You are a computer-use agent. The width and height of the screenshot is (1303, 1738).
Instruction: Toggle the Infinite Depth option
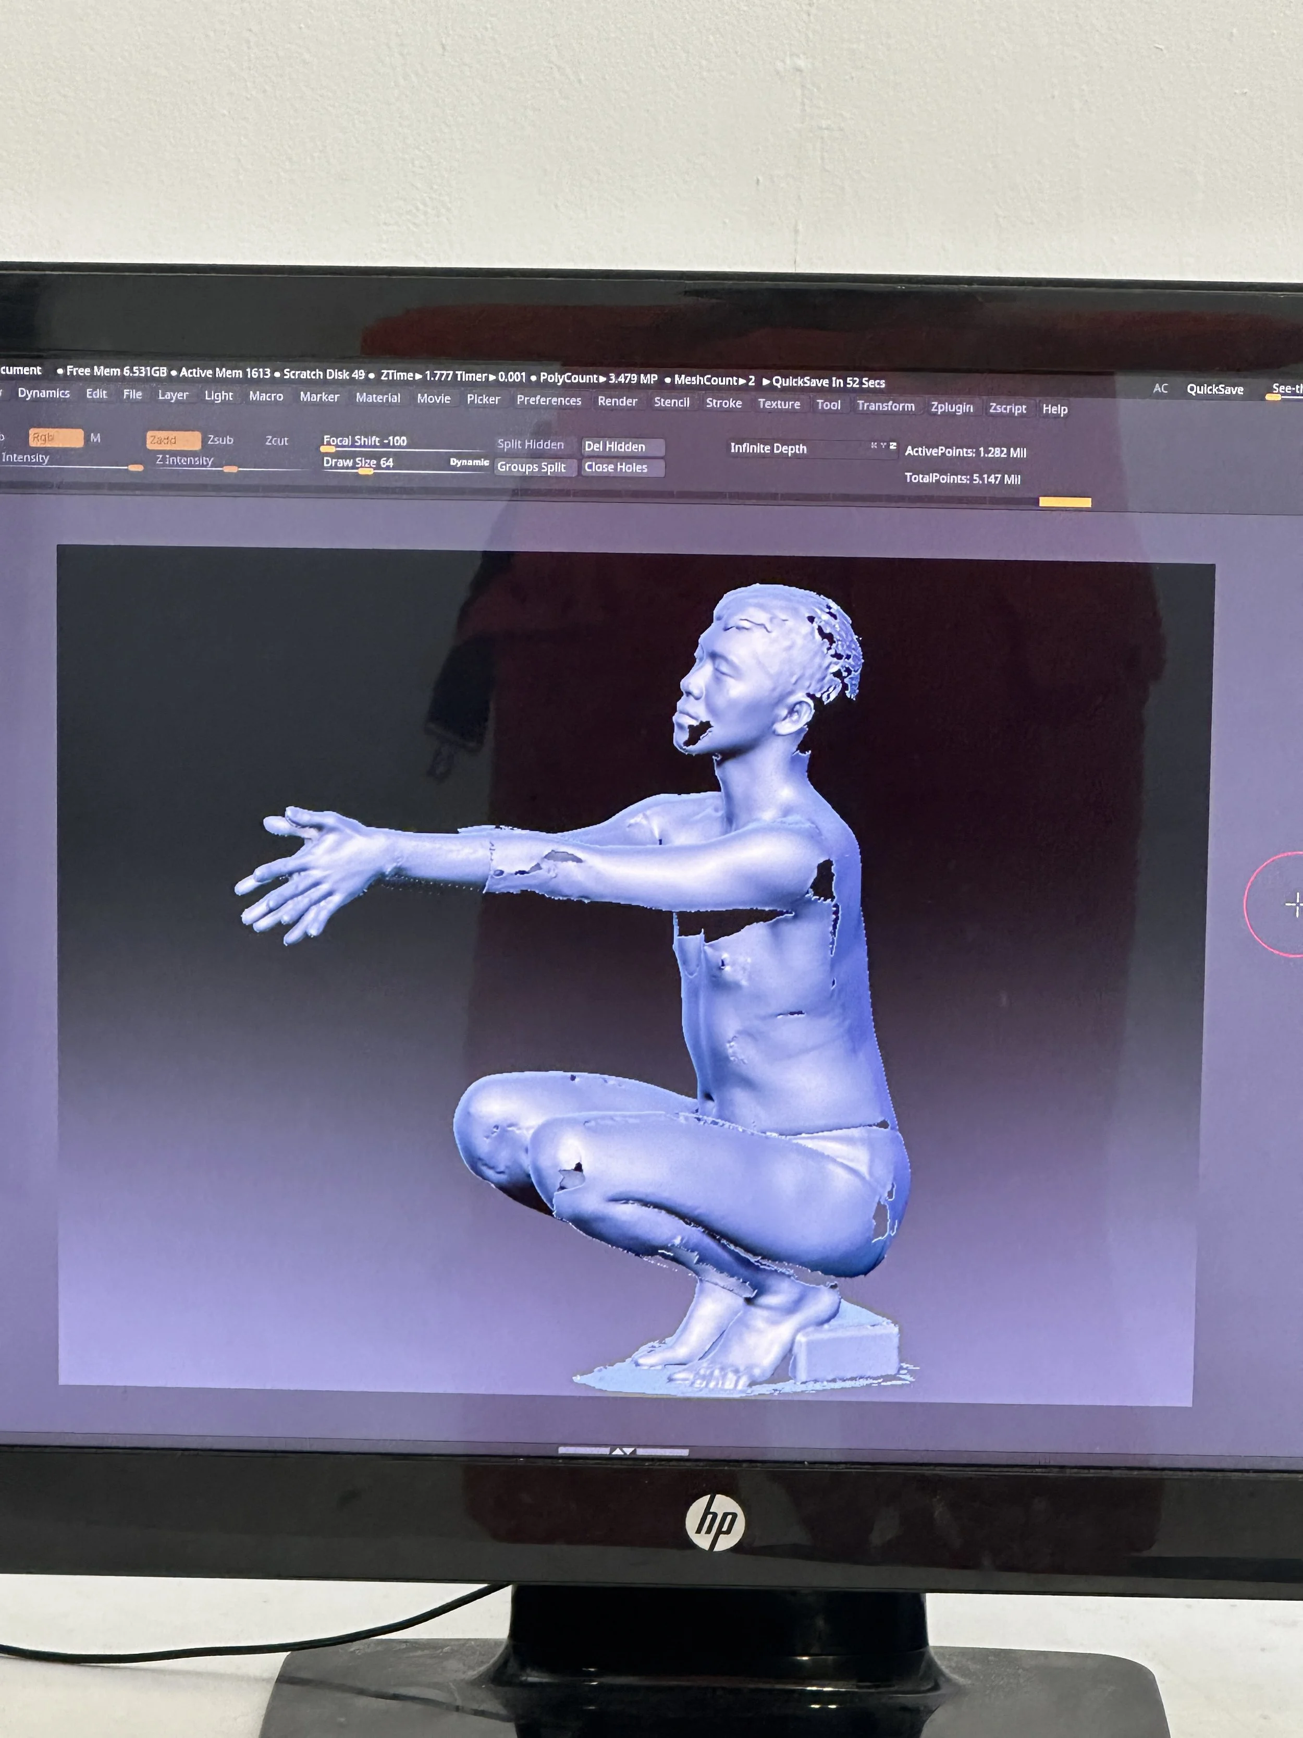pos(768,448)
